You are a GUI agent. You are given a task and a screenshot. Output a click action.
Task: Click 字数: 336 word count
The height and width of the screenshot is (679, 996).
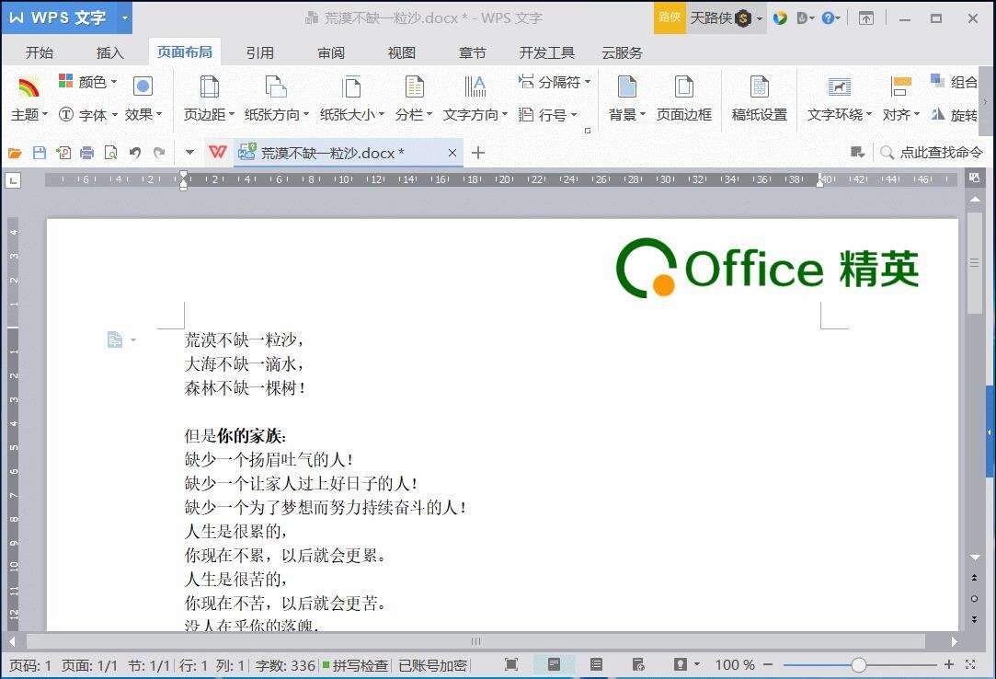point(285,665)
